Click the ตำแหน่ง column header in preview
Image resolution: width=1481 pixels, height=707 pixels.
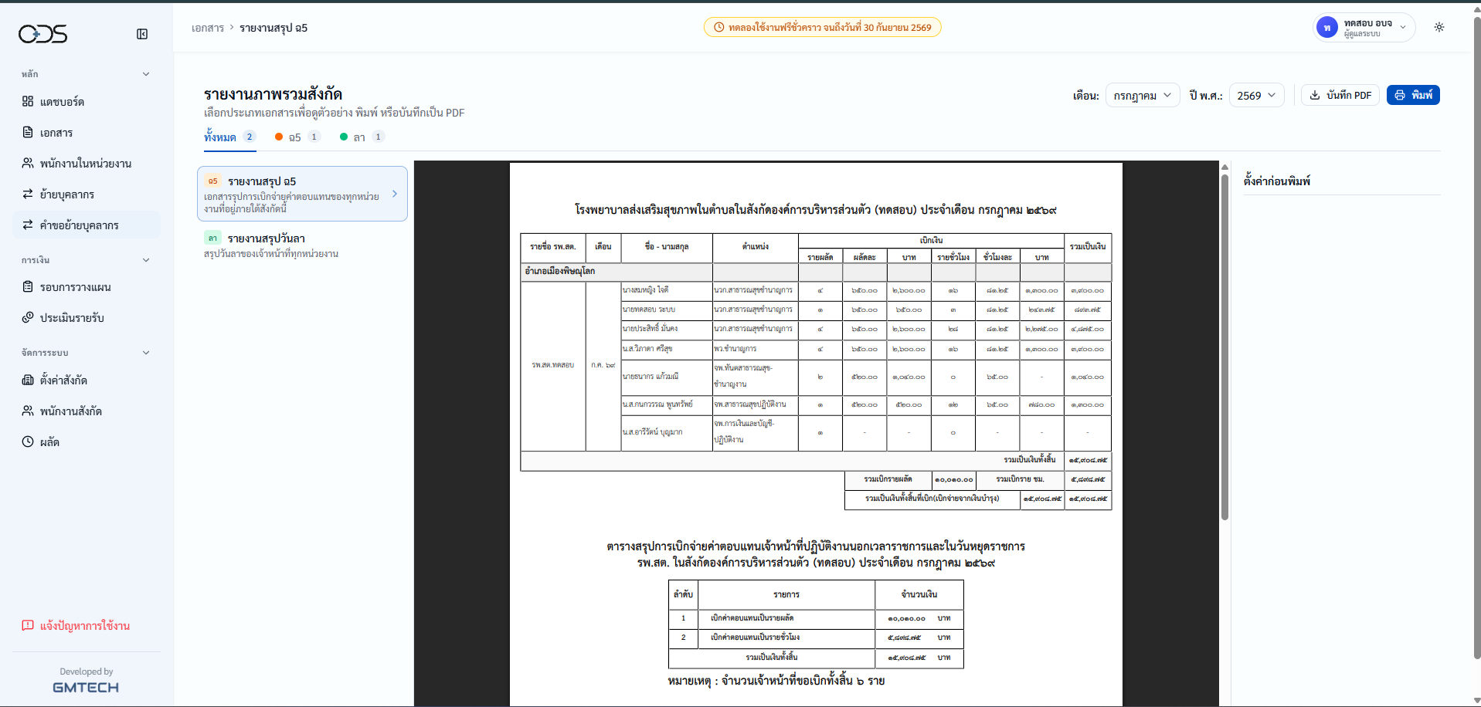coord(756,247)
